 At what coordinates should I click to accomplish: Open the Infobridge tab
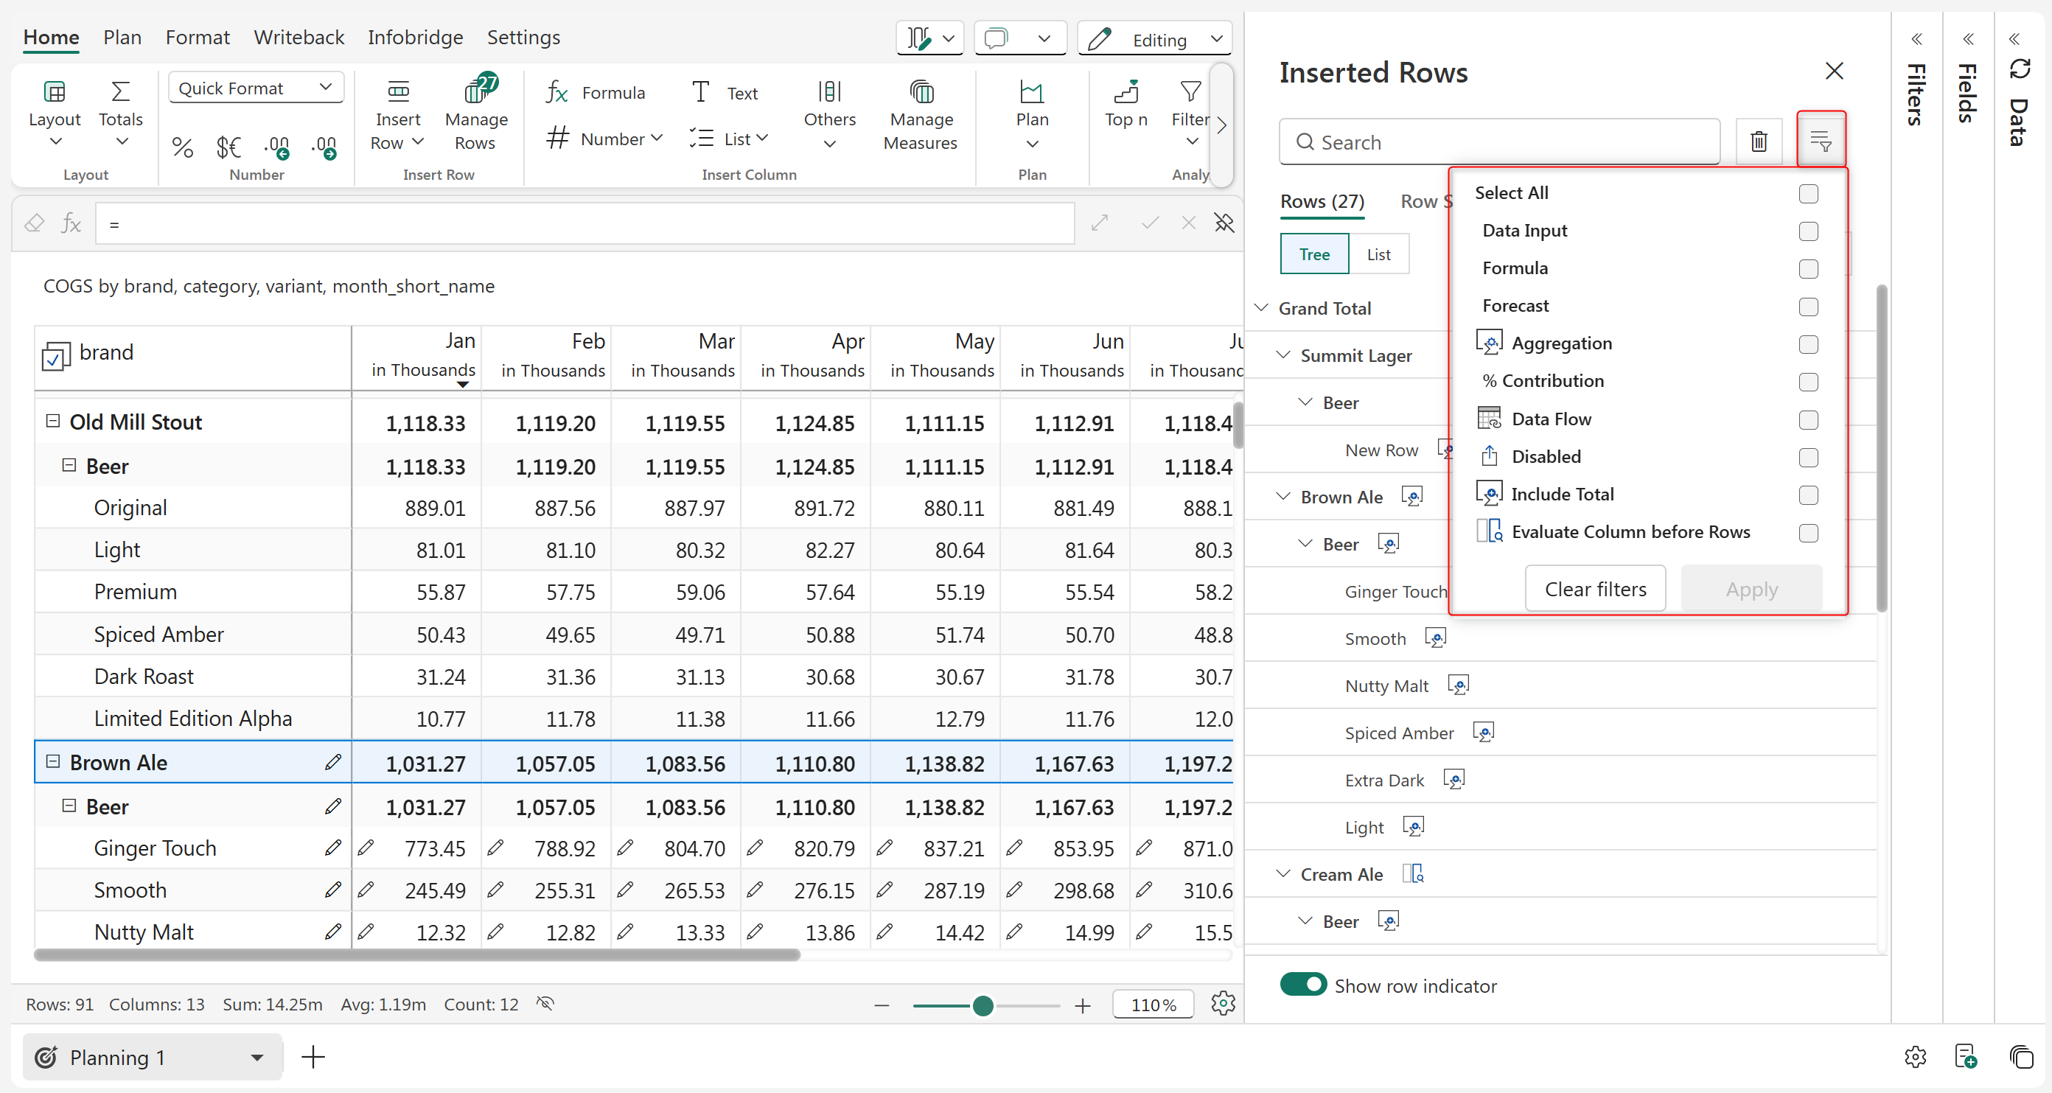pos(415,38)
